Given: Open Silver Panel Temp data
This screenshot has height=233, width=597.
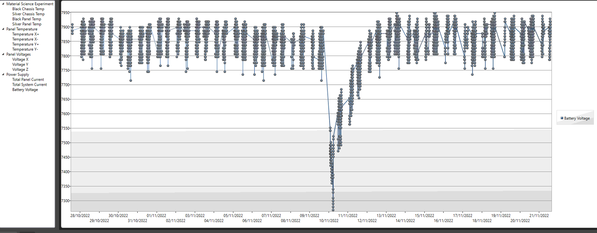Looking at the screenshot, I should coord(27,24).
